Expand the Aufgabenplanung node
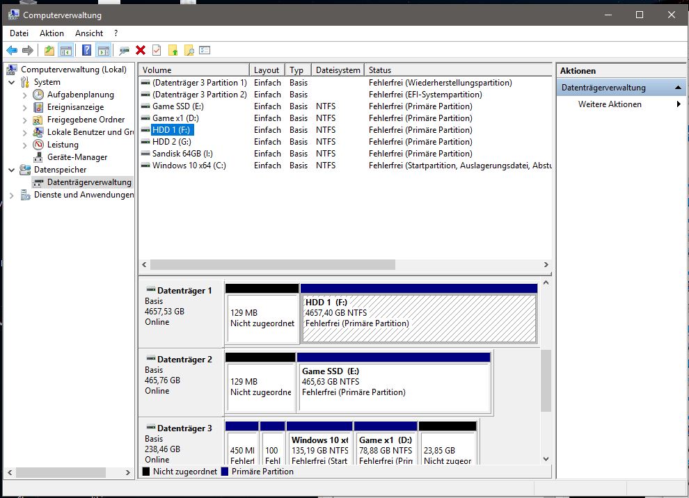Screen dimensions: 689x498 click(25, 95)
